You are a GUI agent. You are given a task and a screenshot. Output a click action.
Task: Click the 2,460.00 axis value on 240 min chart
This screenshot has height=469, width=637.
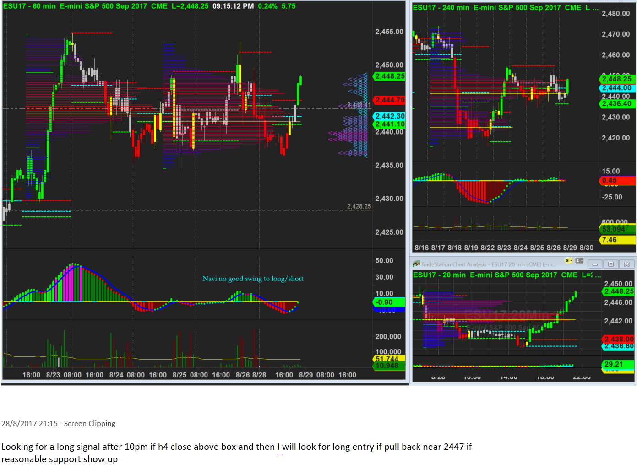pyautogui.click(x=616, y=55)
